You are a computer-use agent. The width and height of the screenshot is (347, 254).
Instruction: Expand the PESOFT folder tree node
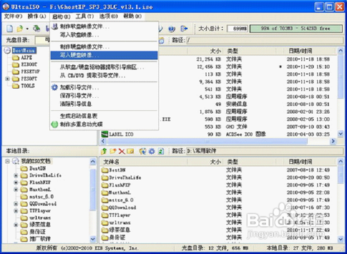click(8, 78)
